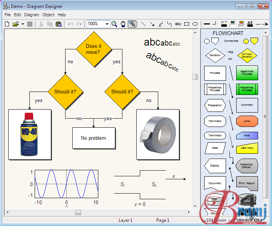The height and width of the screenshot is (226, 272).
Task: Select the Ellipse drawing tool
Action: click(x=195, y=24)
